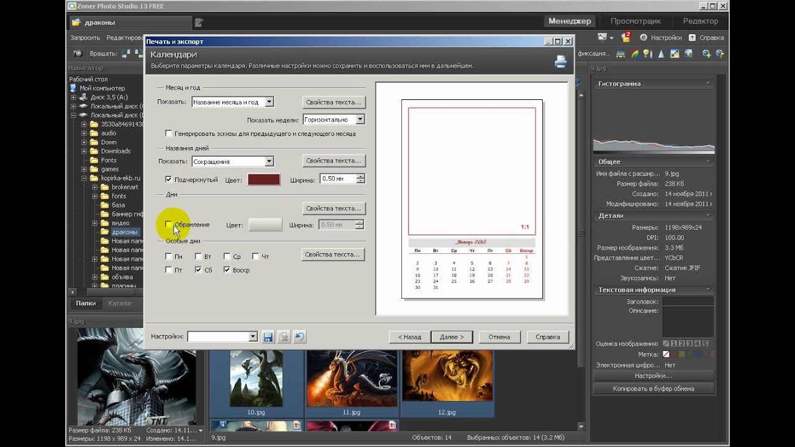
Task: Click the Далее button
Action: click(x=452, y=337)
